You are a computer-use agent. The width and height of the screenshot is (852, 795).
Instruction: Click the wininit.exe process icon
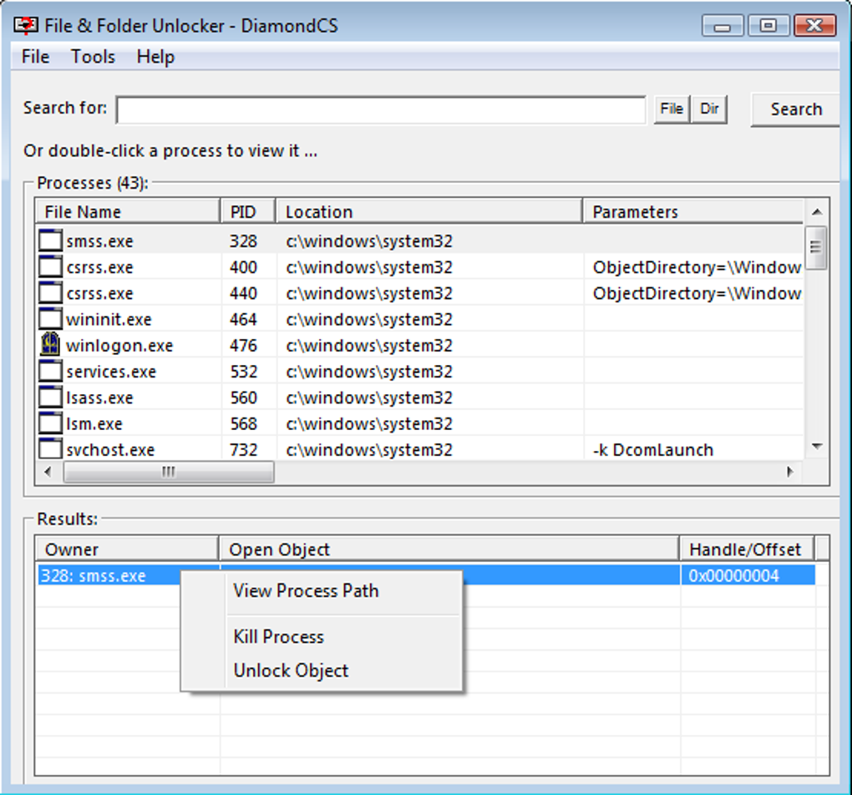(50, 318)
